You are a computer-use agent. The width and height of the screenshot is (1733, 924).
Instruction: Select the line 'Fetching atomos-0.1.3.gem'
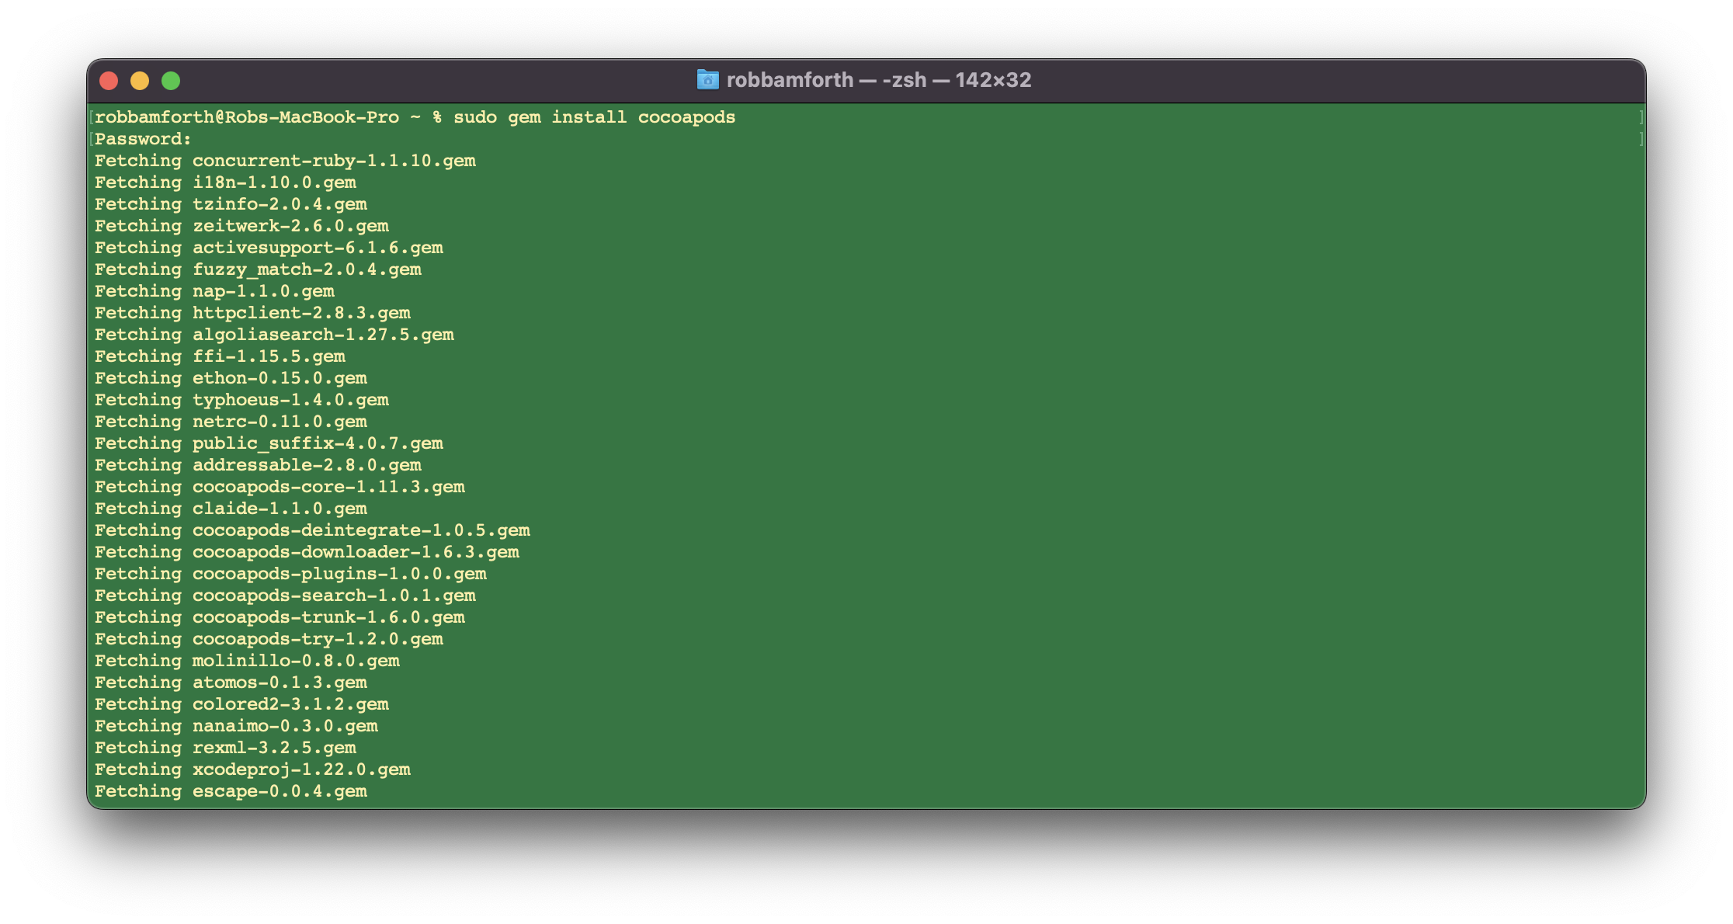pos(231,683)
